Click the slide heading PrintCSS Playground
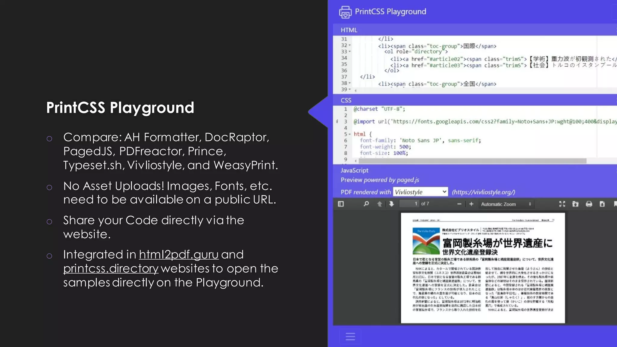 click(120, 108)
